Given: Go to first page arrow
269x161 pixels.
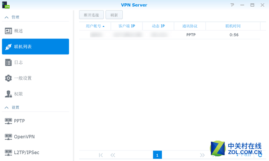Looking at the screenshot, I should tap(101, 155).
